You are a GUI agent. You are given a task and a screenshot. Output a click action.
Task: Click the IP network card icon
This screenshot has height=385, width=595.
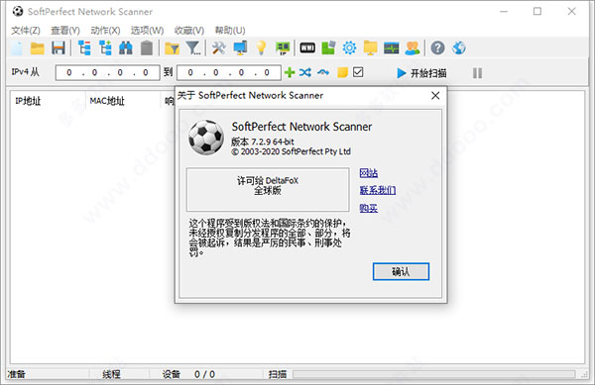pos(283,48)
